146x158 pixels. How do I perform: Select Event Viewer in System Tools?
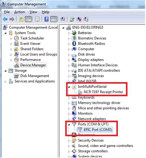click(30, 44)
